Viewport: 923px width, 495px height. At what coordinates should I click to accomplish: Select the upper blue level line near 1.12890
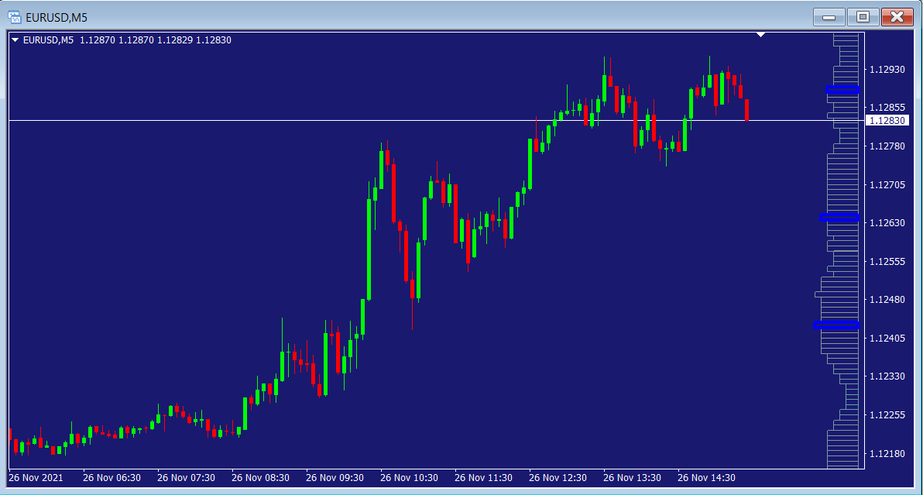coord(842,90)
